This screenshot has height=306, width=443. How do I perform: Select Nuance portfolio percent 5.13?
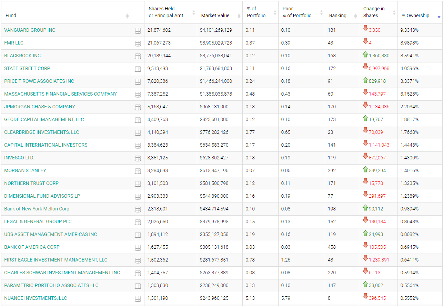click(250, 298)
